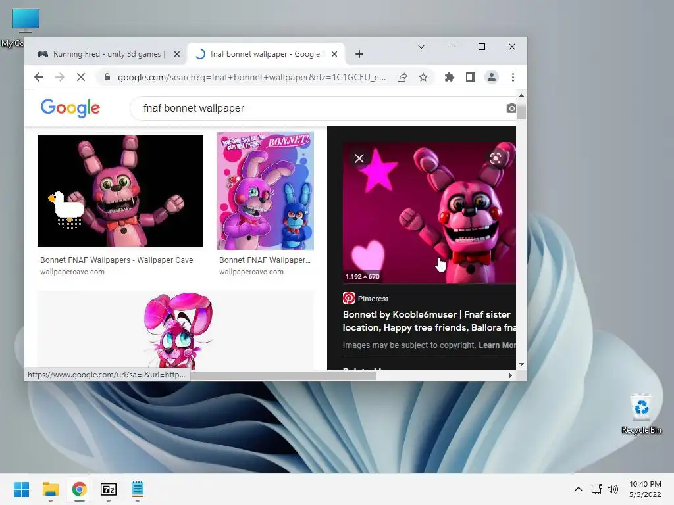Select the fnaf bonnet wallpaper tab

[265, 54]
